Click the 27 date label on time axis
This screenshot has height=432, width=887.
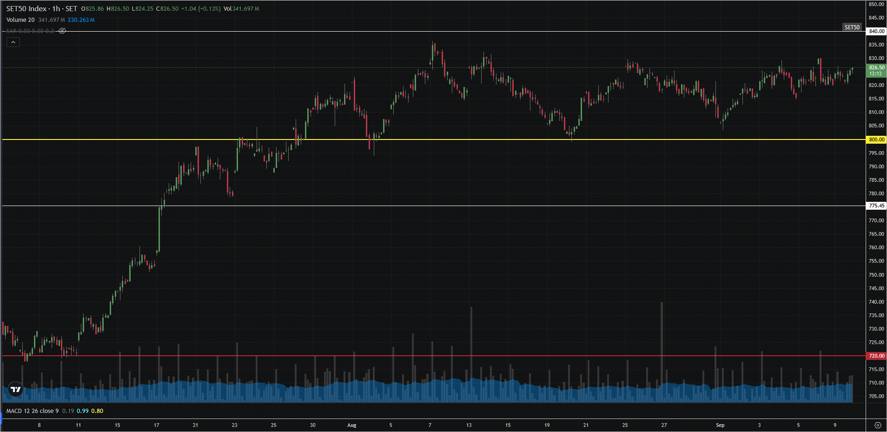[664, 425]
